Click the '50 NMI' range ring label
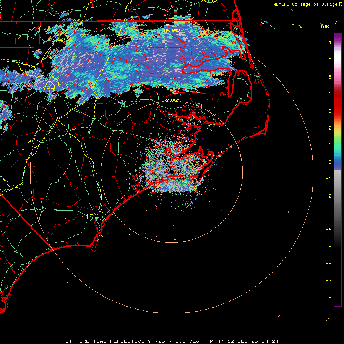This screenshot has width=344, height=344. coord(172,101)
